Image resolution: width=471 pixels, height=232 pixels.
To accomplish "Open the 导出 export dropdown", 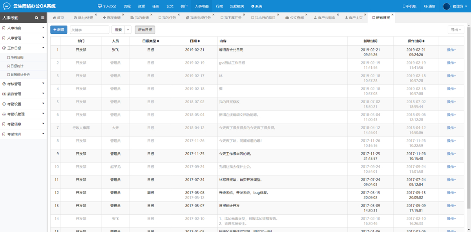I will 456,30.
